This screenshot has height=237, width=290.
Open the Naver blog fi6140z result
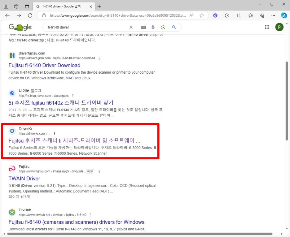coord(61,103)
